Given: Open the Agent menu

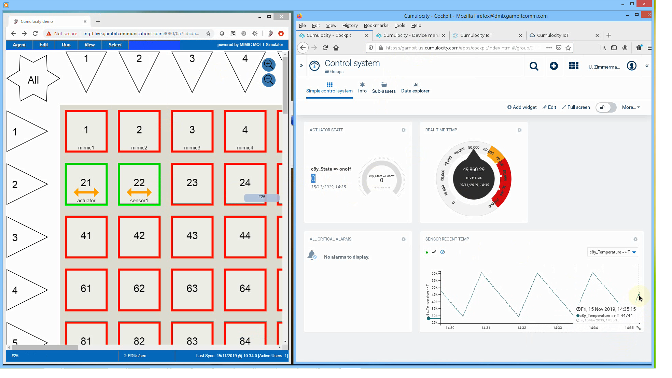Looking at the screenshot, I should point(19,45).
